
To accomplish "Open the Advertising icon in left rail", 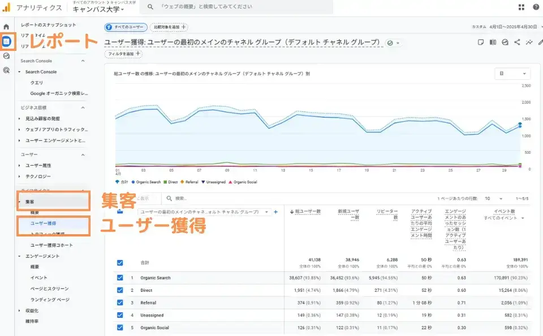I will coord(6,70).
